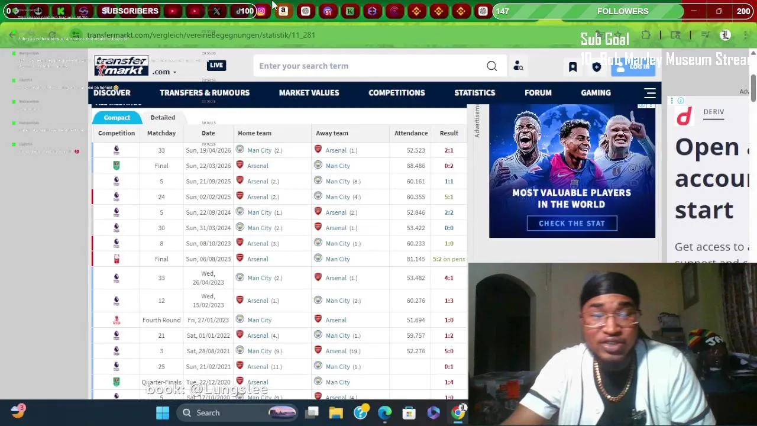Viewport: 757px width, 426px height.
Task: Open result 5:0 for 28/08/2021 match
Action: pos(449,351)
